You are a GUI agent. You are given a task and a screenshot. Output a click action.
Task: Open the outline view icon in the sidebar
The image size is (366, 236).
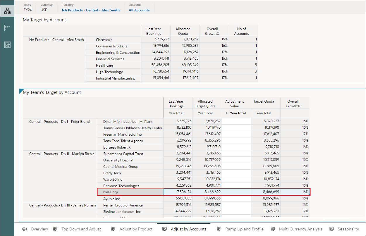tap(7, 27)
